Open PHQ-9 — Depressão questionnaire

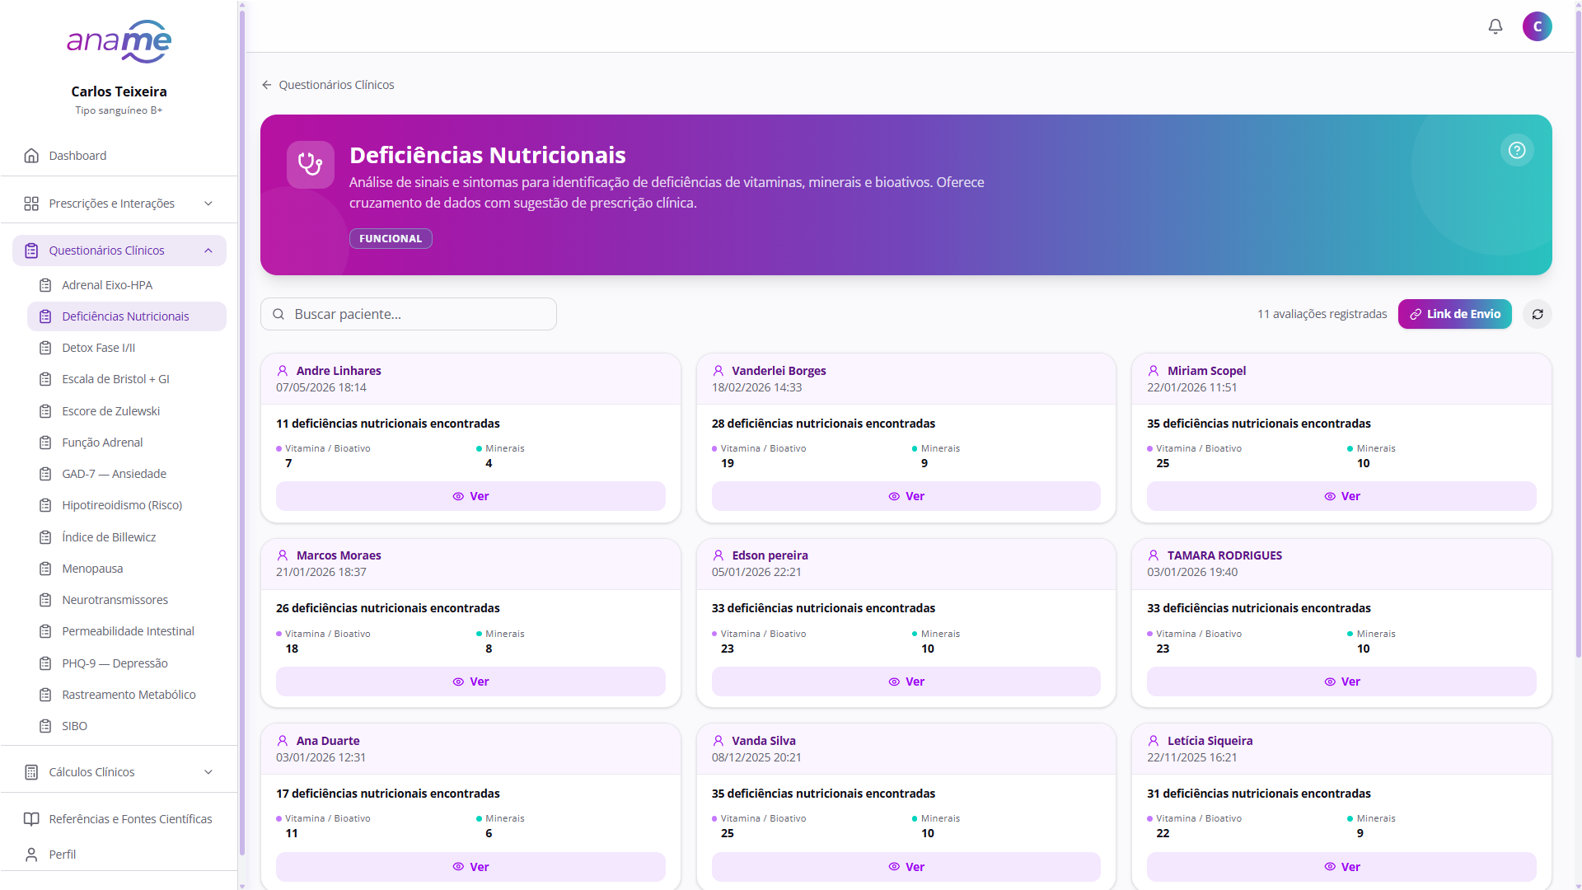tap(127, 663)
